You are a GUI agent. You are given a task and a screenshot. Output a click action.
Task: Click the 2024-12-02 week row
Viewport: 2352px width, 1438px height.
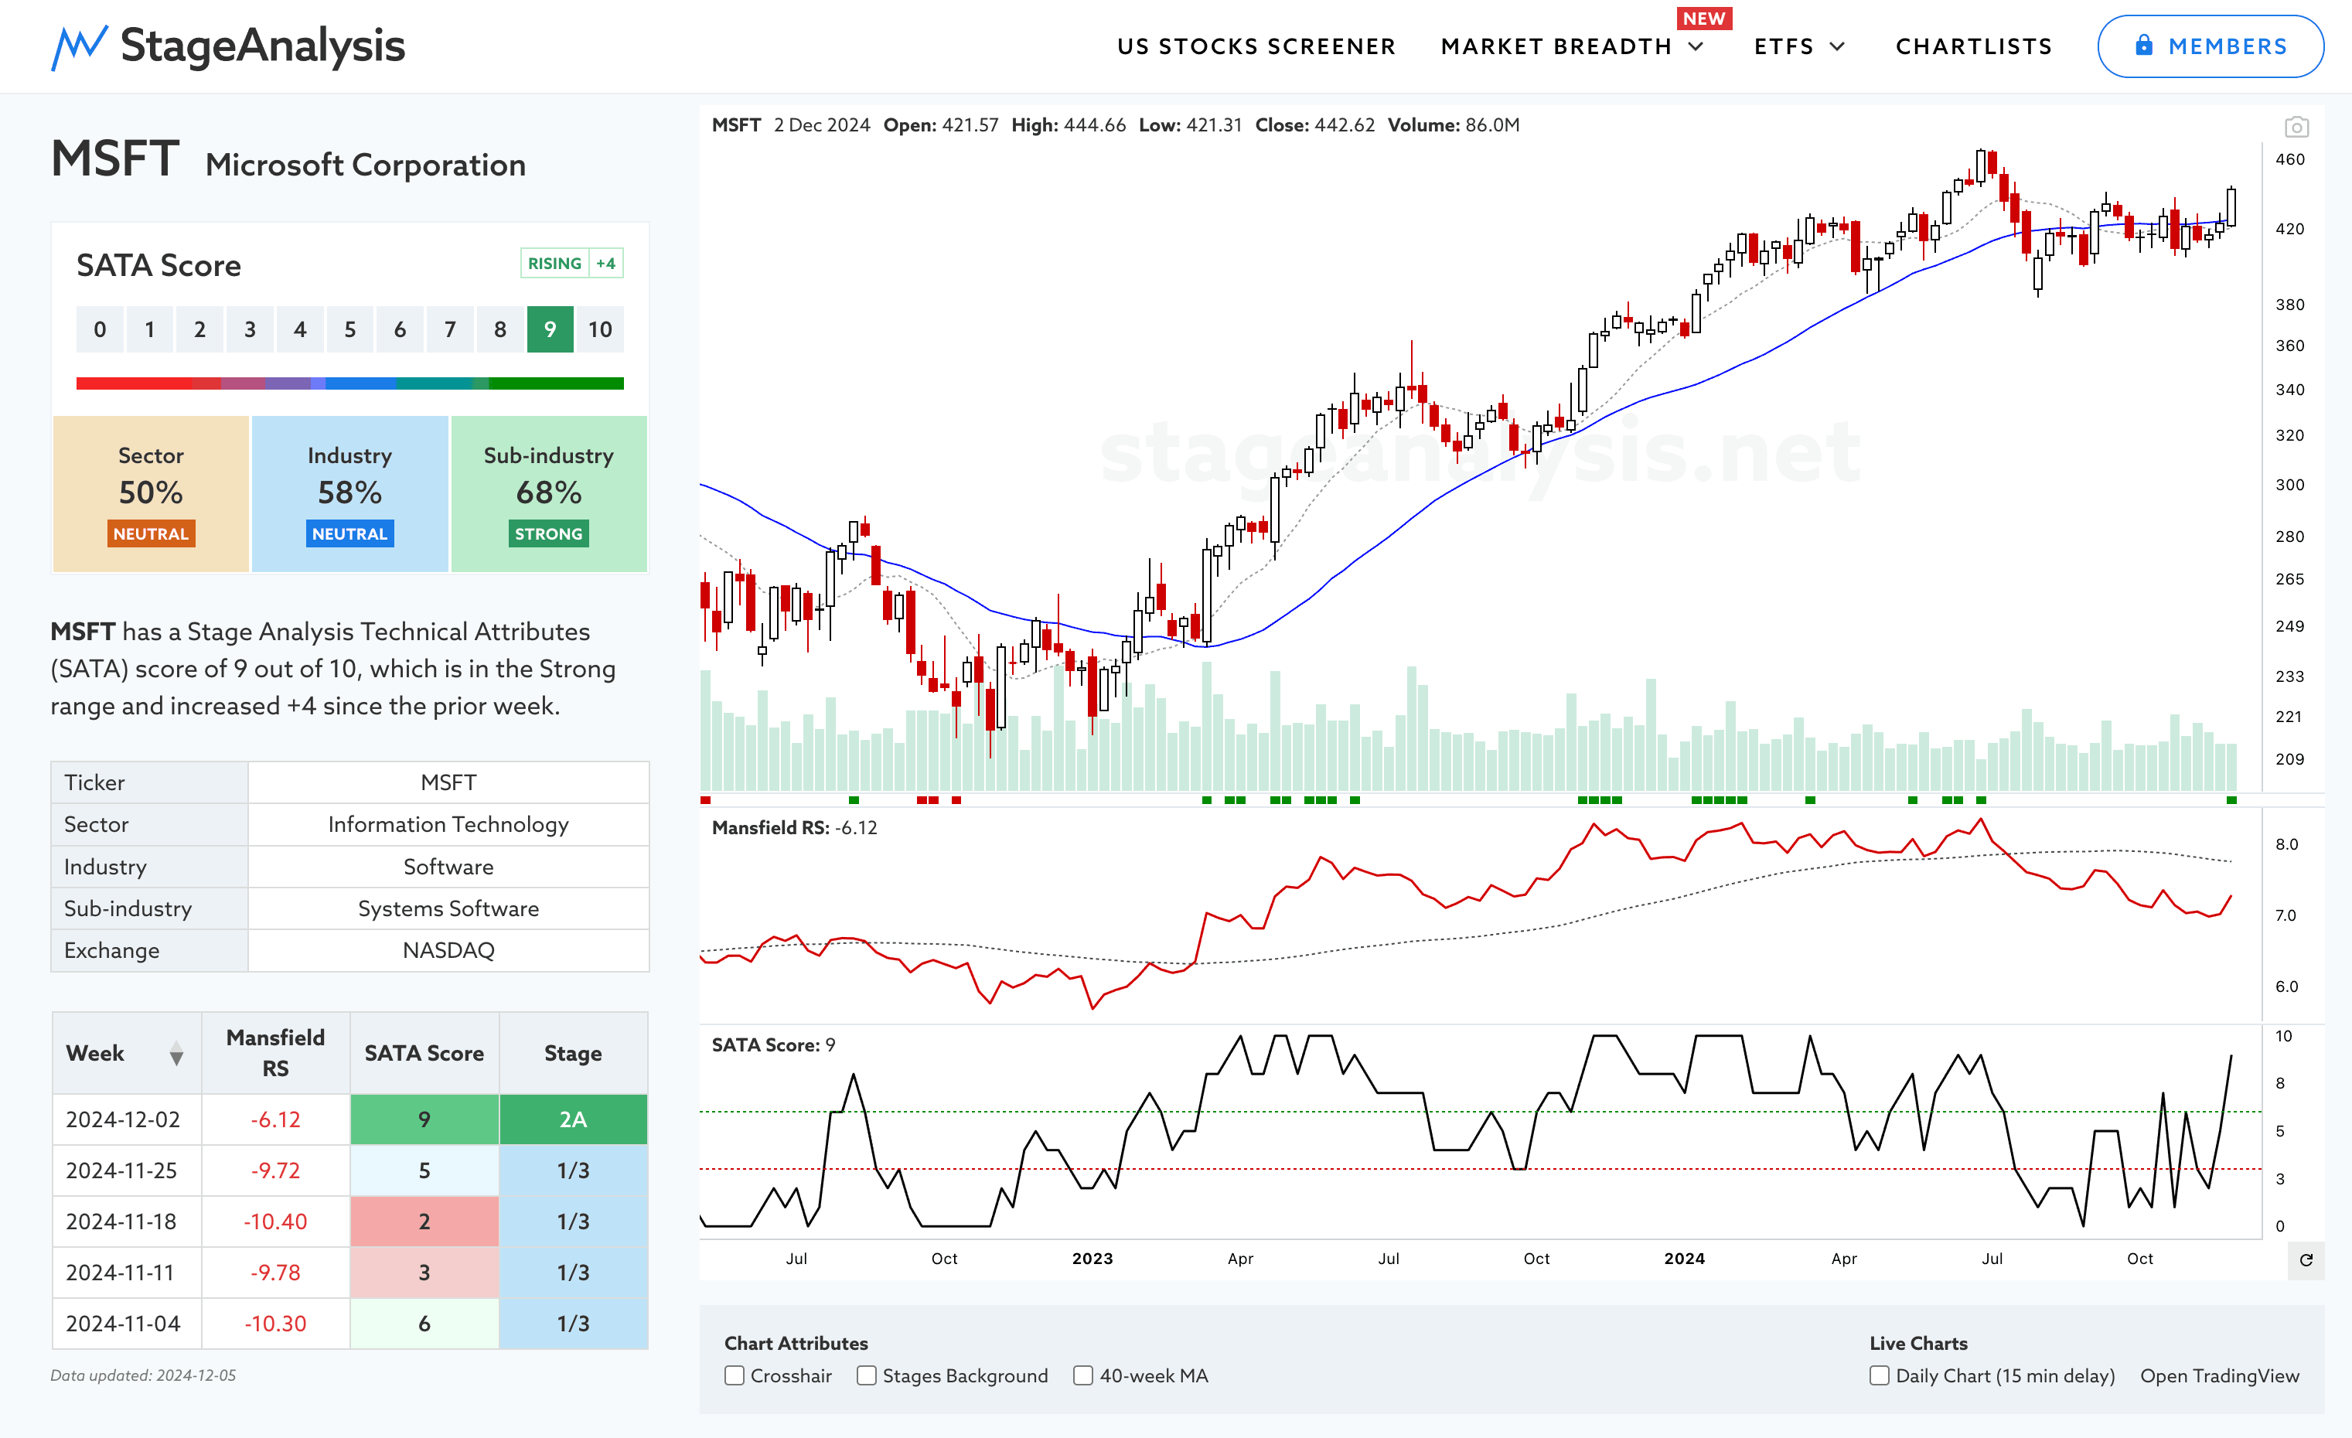pyautogui.click(x=349, y=1119)
